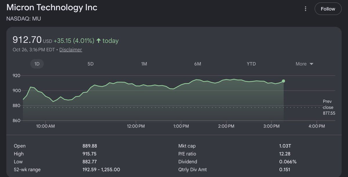This screenshot has height=177, width=348.
Task: Switch chart to 1M range
Action: (x=144, y=64)
